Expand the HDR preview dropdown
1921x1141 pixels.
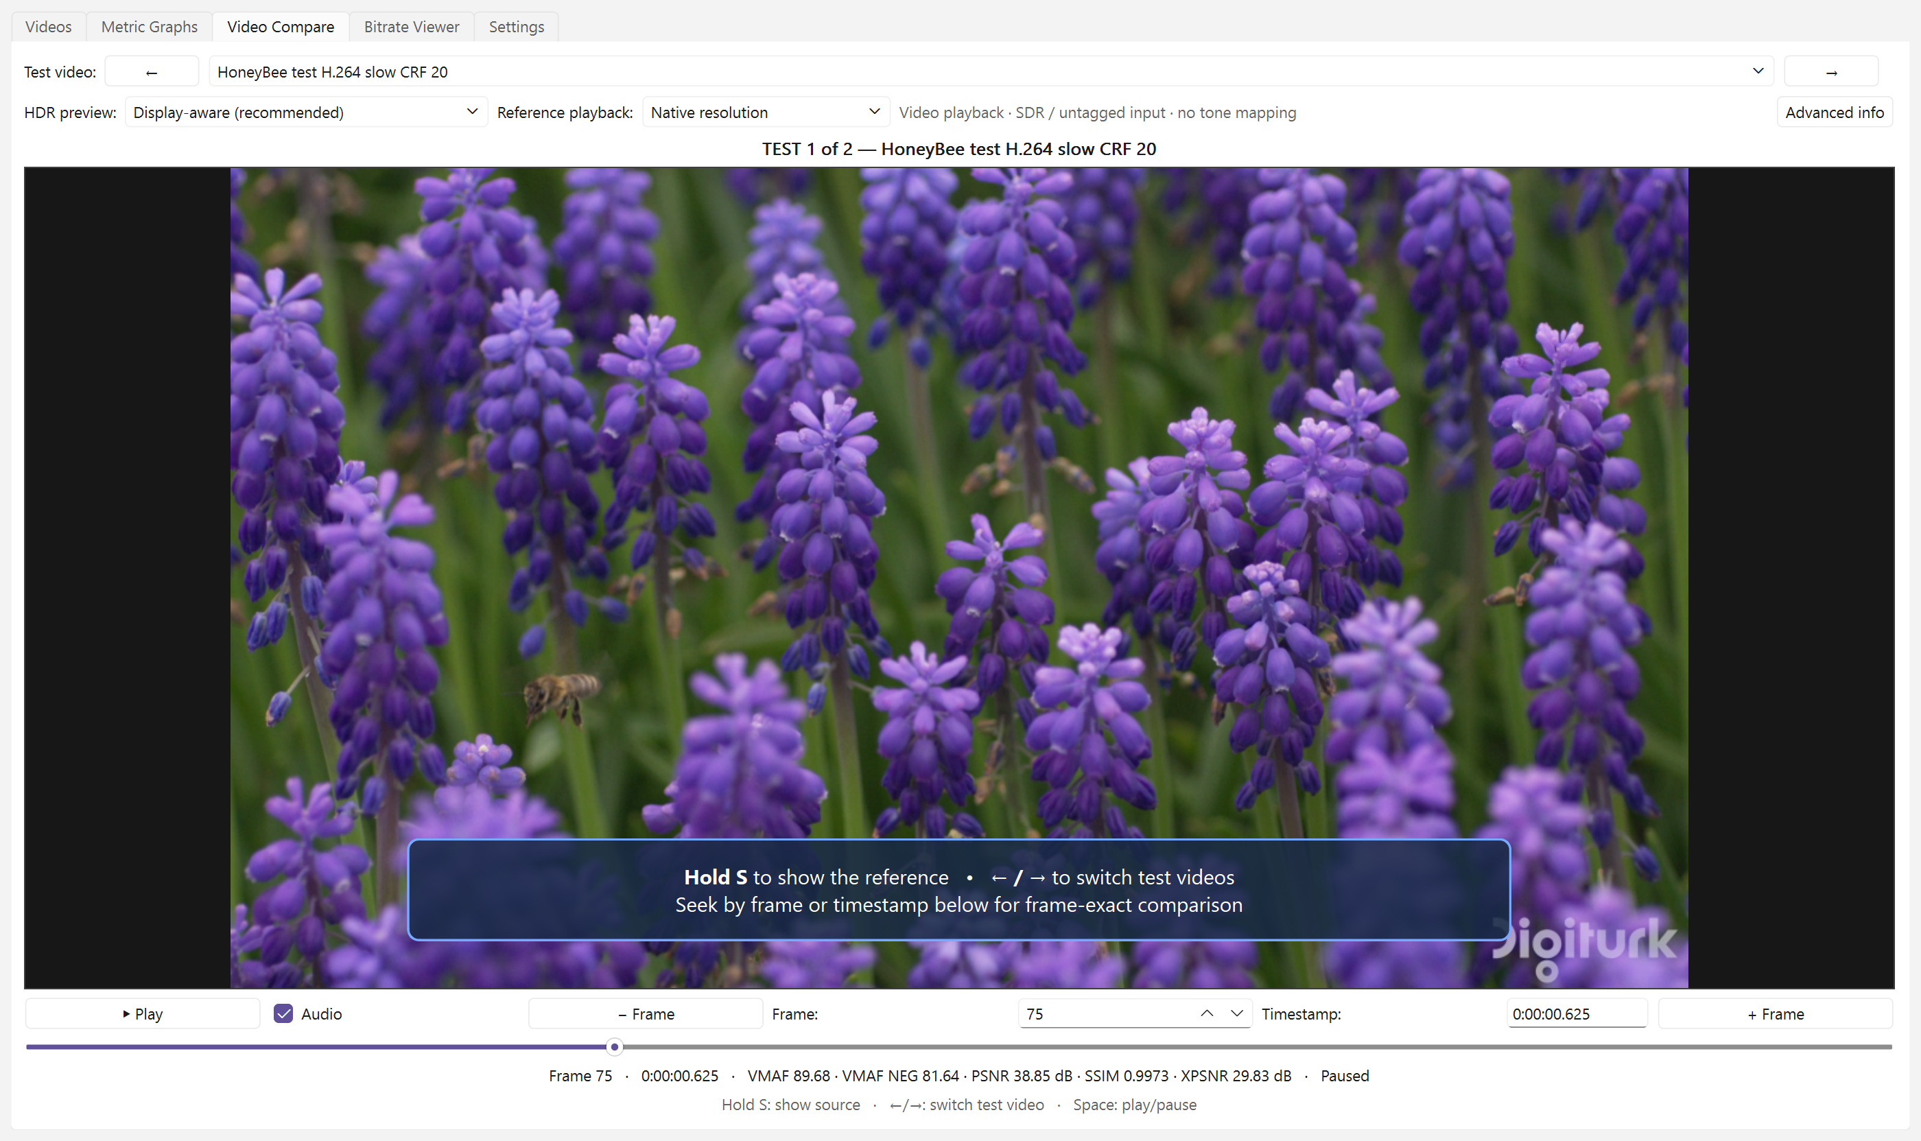306,113
